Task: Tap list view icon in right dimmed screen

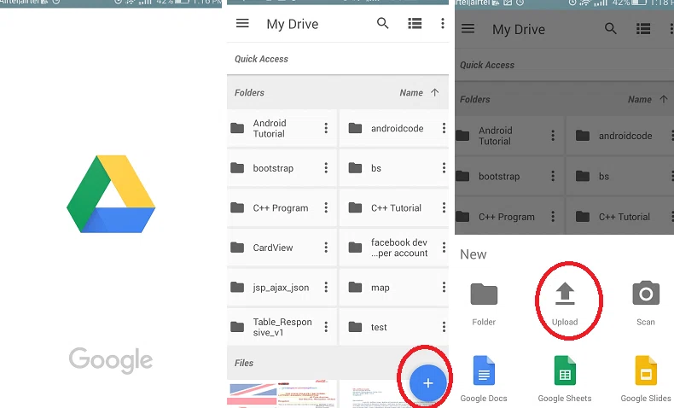Action: [x=643, y=29]
